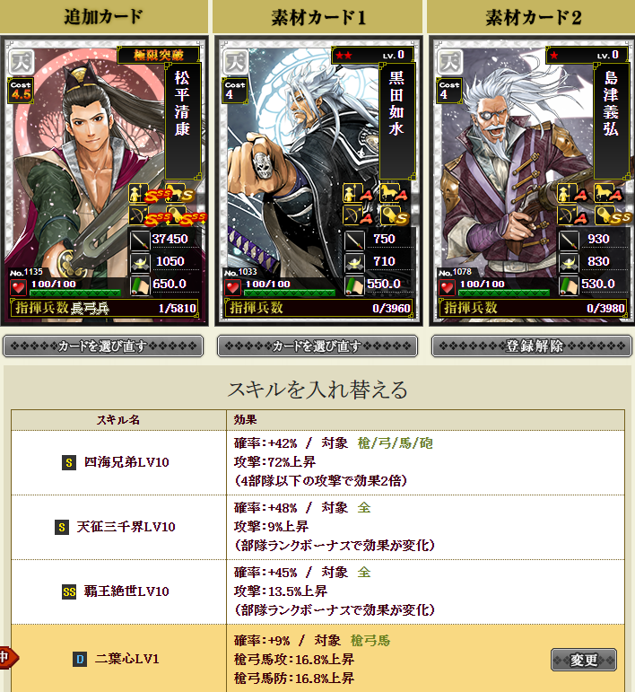Click the 極限突破 badge on 松平清康 card

point(159,55)
